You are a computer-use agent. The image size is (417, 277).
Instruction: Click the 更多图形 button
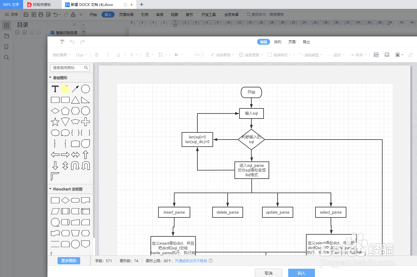[x=69, y=261]
